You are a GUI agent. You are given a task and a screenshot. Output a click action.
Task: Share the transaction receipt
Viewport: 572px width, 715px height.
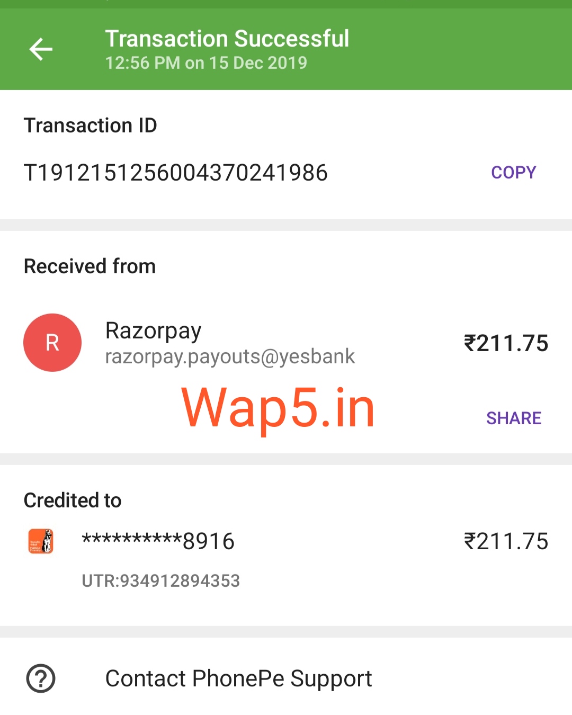[x=514, y=418]
